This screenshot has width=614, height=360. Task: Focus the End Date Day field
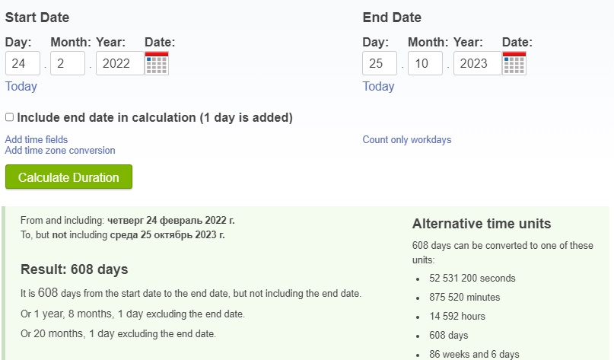380,63
